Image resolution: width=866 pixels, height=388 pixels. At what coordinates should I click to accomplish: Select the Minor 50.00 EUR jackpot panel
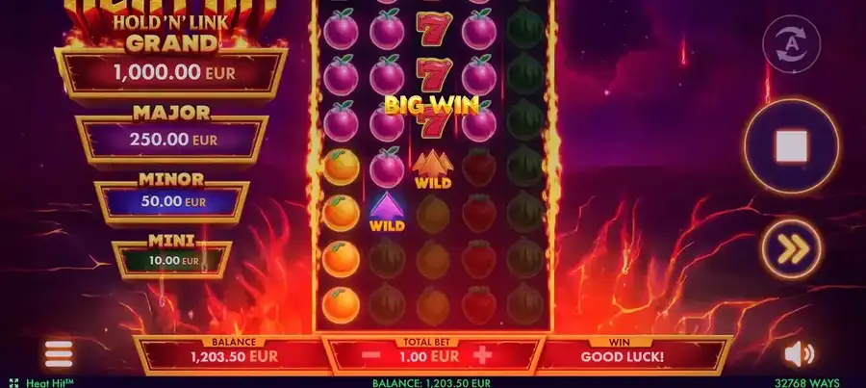coord(172,202)
